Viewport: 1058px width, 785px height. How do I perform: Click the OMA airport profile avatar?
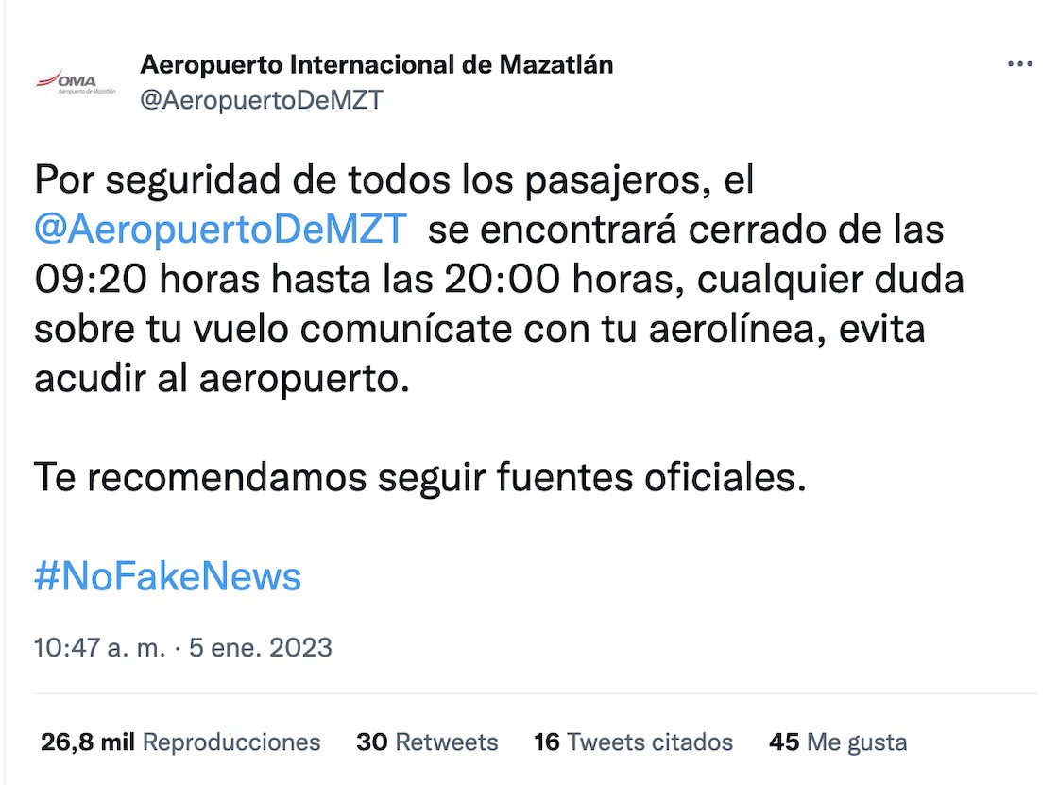77,82
